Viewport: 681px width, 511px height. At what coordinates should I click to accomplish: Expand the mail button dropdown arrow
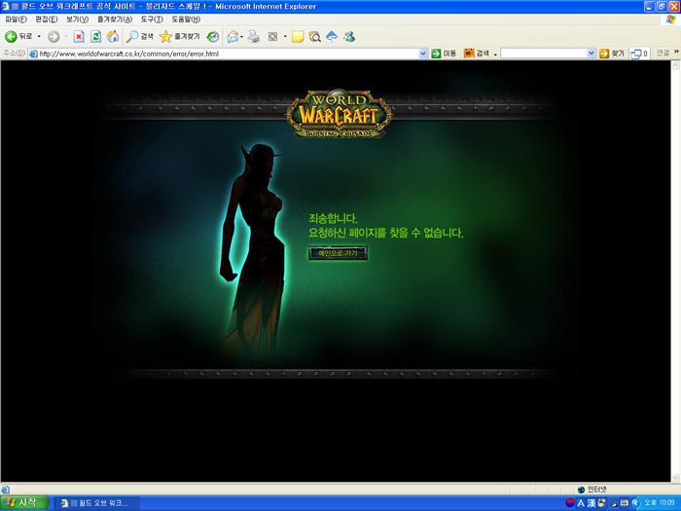coord(242,37)
